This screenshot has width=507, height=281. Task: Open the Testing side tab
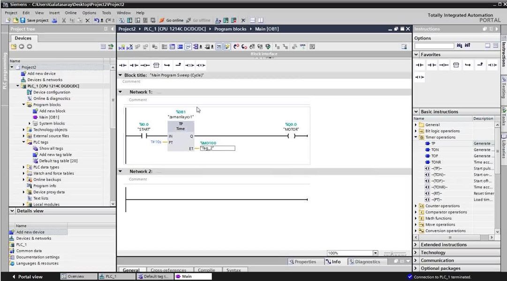click(504, 87)
